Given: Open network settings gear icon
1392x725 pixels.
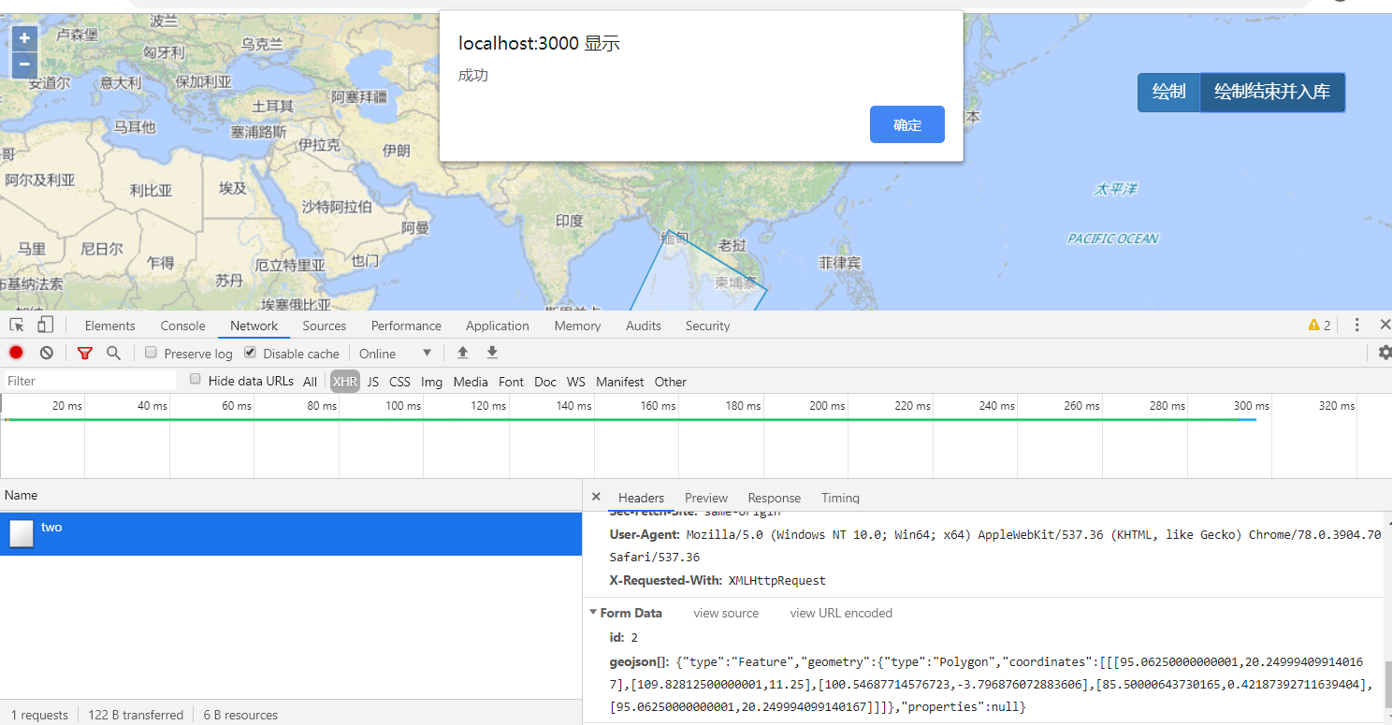Looking at the screenshot, I should 1385,353.
